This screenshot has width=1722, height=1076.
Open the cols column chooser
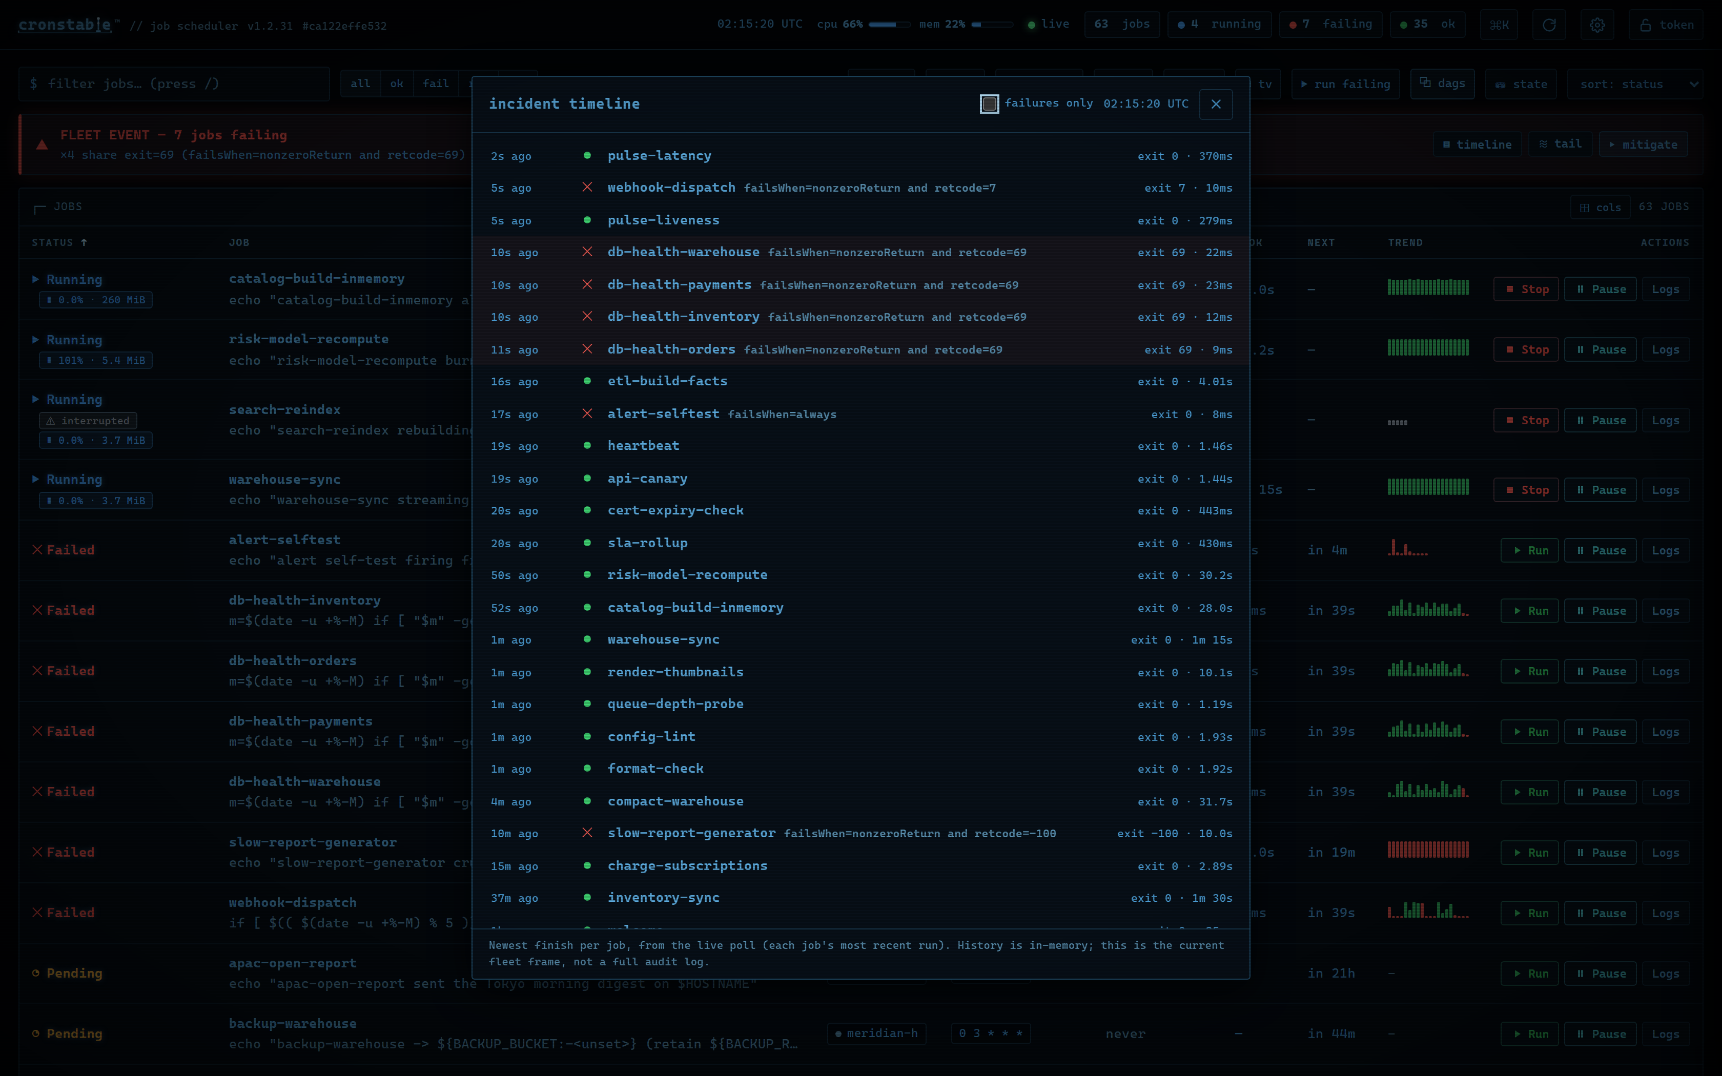click(x=1600, y=207)
